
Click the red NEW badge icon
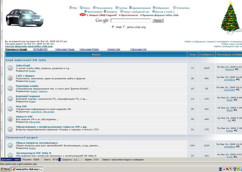(83, 15)
